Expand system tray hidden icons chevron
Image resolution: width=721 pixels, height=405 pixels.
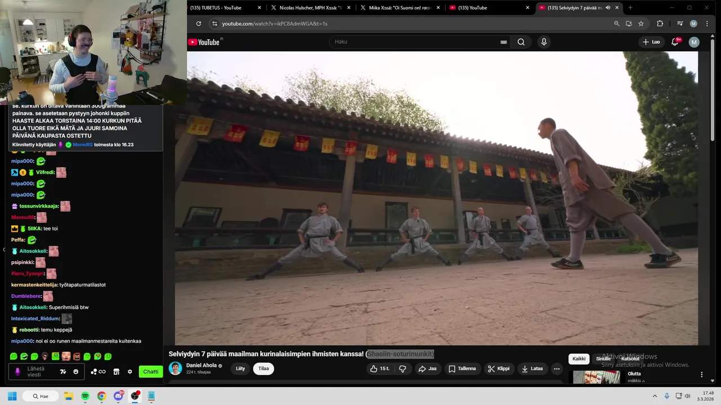pos(655,396)
